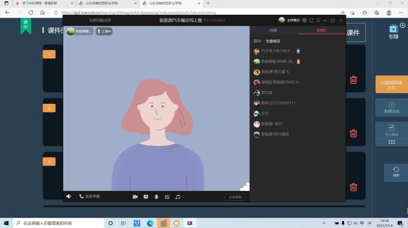Open Microsoft Edge in taskbar

pyautogui.click(x=150, y=223)
